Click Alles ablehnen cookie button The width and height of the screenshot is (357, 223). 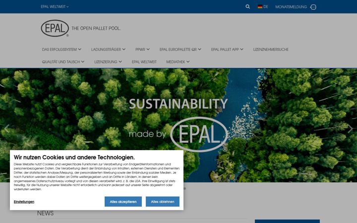(163, 202)
